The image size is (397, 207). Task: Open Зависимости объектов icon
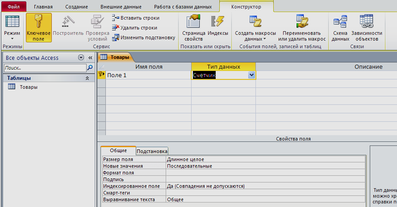tap(366, 21)
